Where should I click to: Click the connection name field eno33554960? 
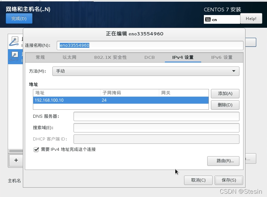150,45
